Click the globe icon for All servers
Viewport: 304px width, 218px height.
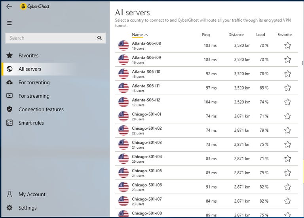pos(9,69)
